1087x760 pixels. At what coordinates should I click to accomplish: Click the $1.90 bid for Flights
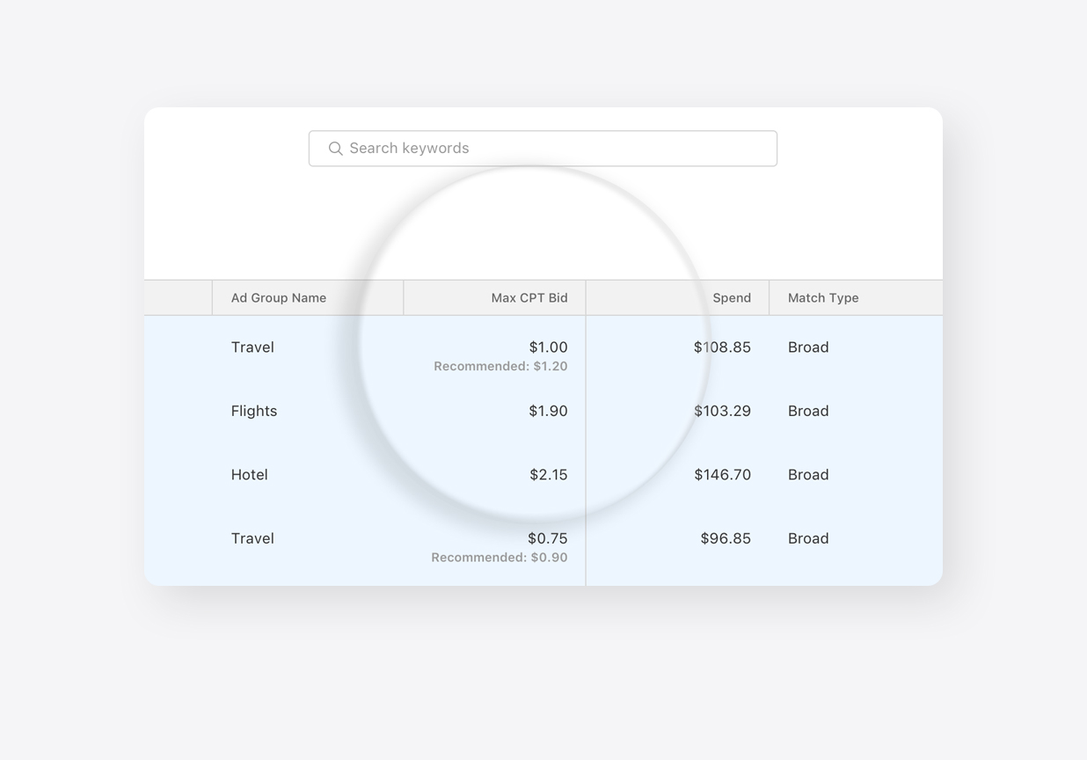548,411
